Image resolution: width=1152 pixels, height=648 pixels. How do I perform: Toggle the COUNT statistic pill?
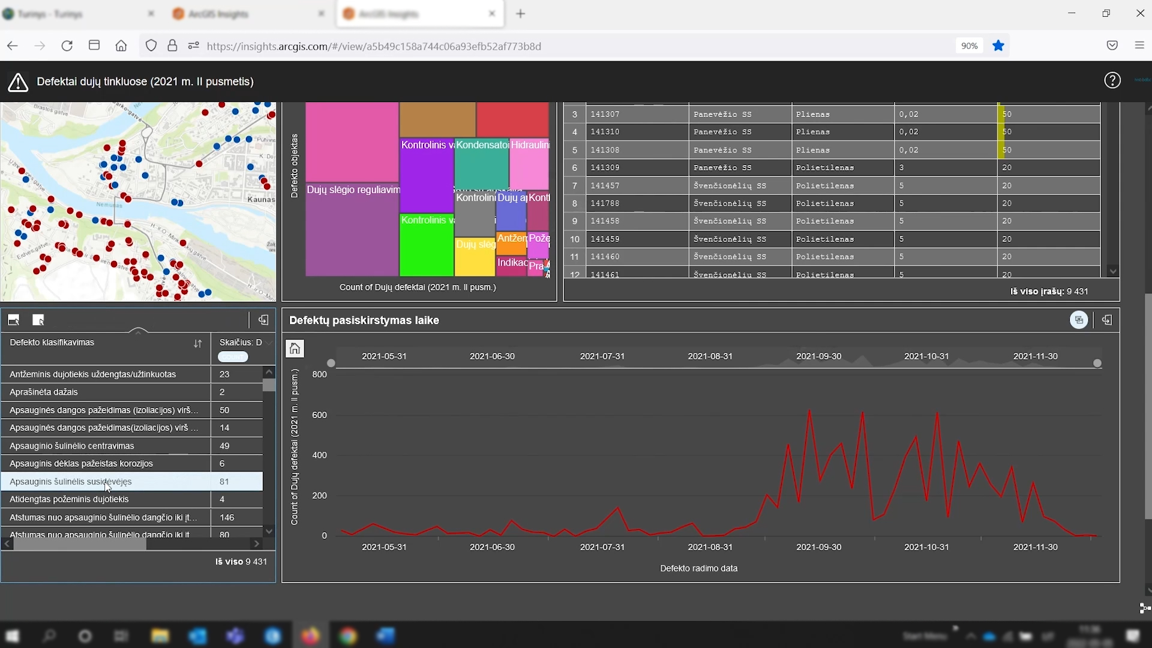233,357
